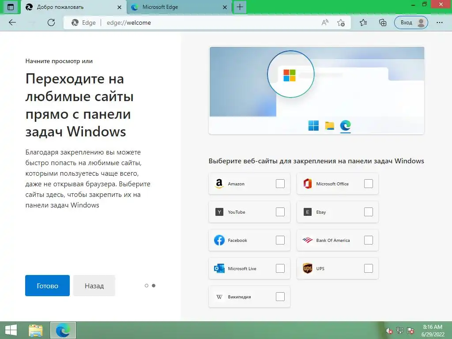Switch to the Microsoft Edge tab
The image size is (452, 339).
tap(179, 7)
